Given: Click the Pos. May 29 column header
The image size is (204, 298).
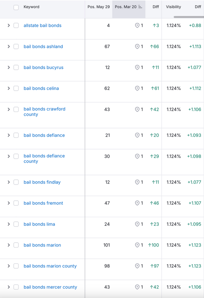Looking at the screenshot, I should (98, 7).
